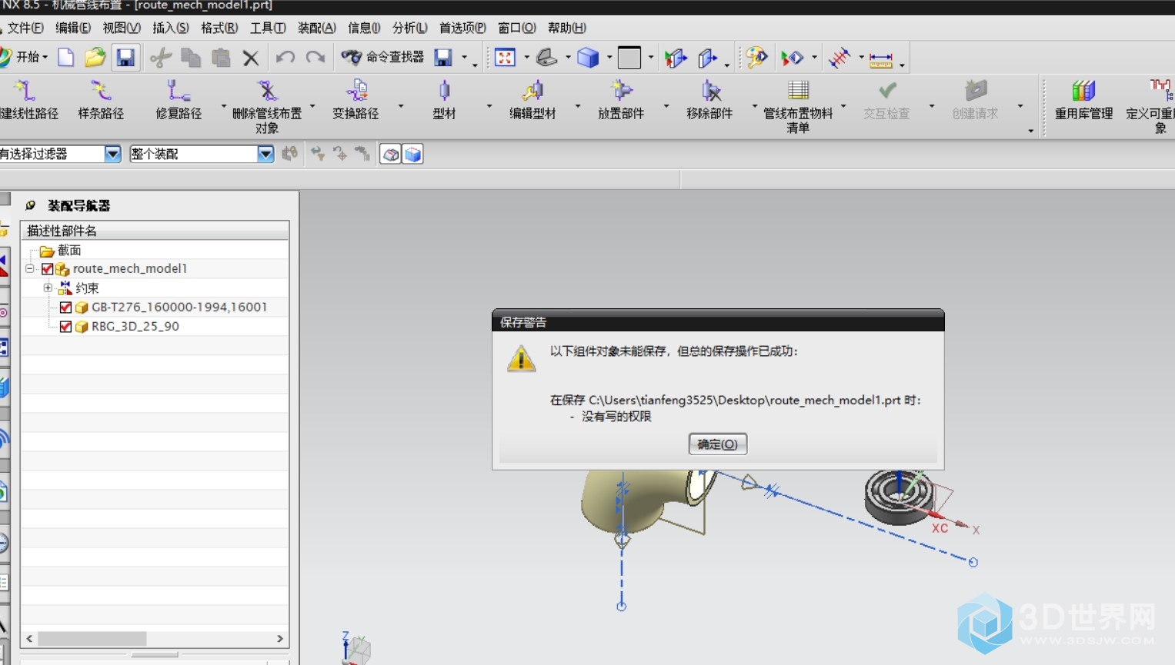Click the background color square icon
Viewport: 1175px width, 665px height.
[629, 58]
